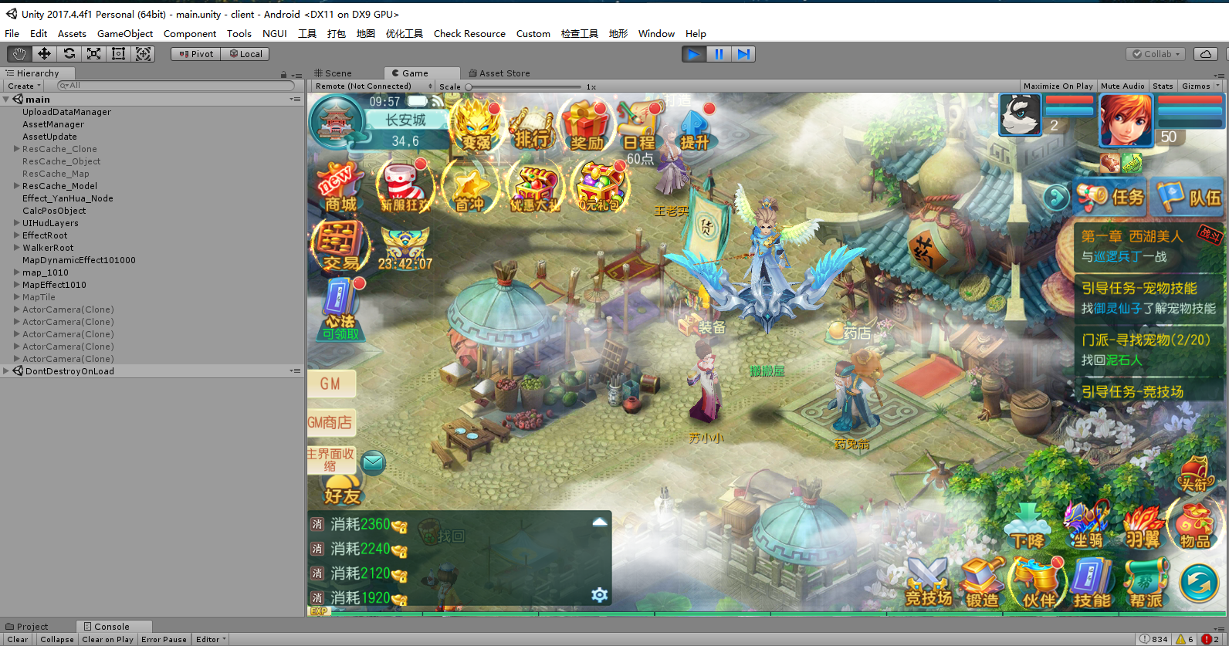The image size is (1229, 646).
Task: Open the 首冲 first recharge icon
Action: pyautogui.click(x=469, y=189)
